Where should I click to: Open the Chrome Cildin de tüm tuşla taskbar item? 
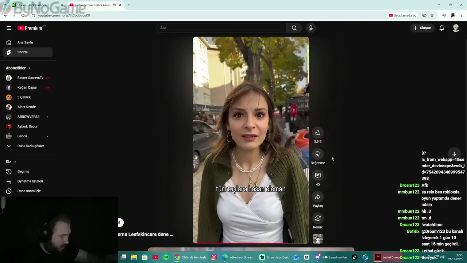190,257
